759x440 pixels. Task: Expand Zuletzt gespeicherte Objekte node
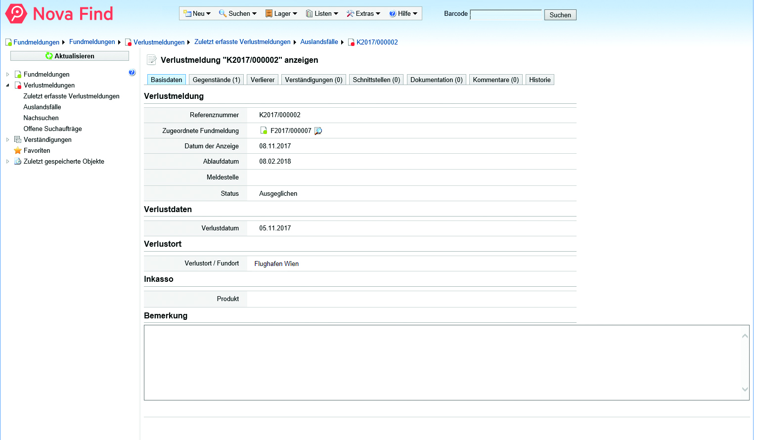pos(7,161)
